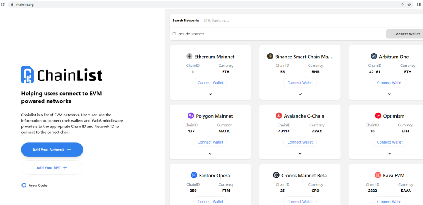Click the Fantom Opera logo icon

coord(194,175)
